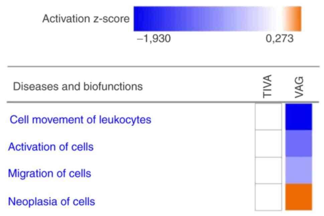Screen dimensions: 324x216
Task: Click the VAG cell for Activation of cells
Action: (299, 144)
